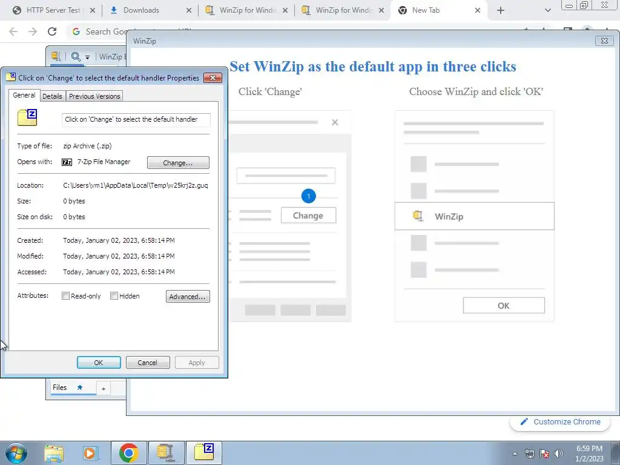Open the Windows Start menu
Screen dimensions: 620x465
16,453
